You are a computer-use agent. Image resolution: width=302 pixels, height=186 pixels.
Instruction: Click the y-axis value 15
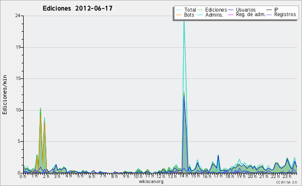pos(18,78)
